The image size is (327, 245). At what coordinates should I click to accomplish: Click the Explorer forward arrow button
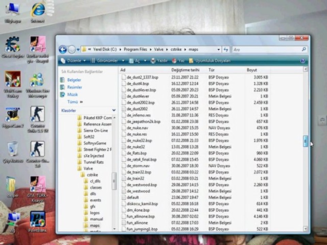pos(72,50)
